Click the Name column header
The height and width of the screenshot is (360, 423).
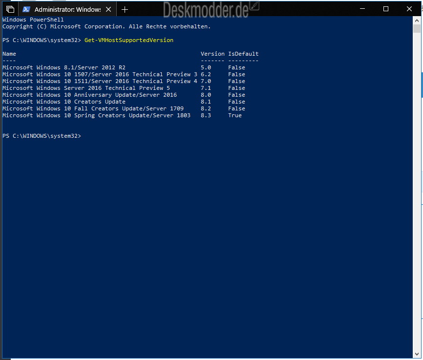click(x=9, y=54)
